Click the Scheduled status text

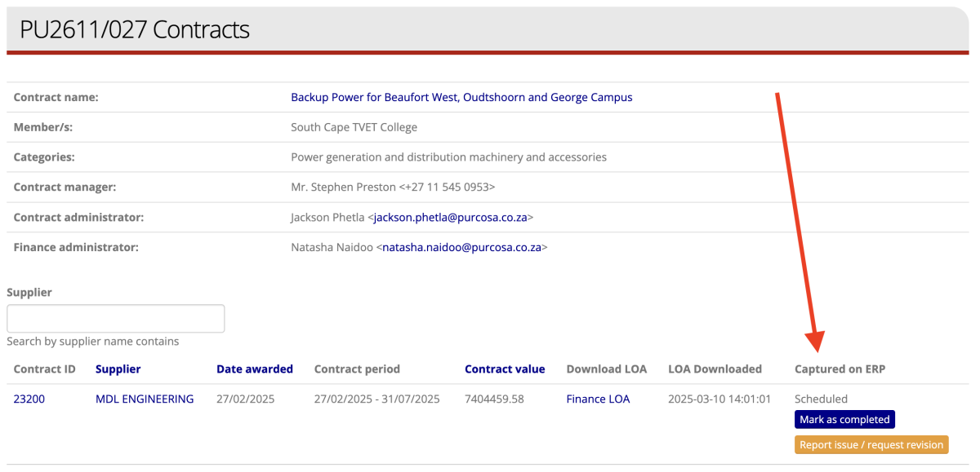point(821,399)
